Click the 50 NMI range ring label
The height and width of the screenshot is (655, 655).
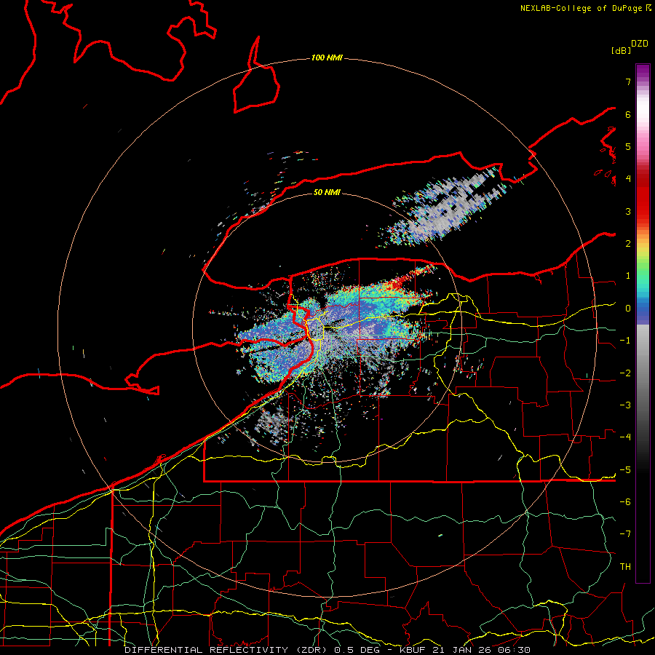327,192
